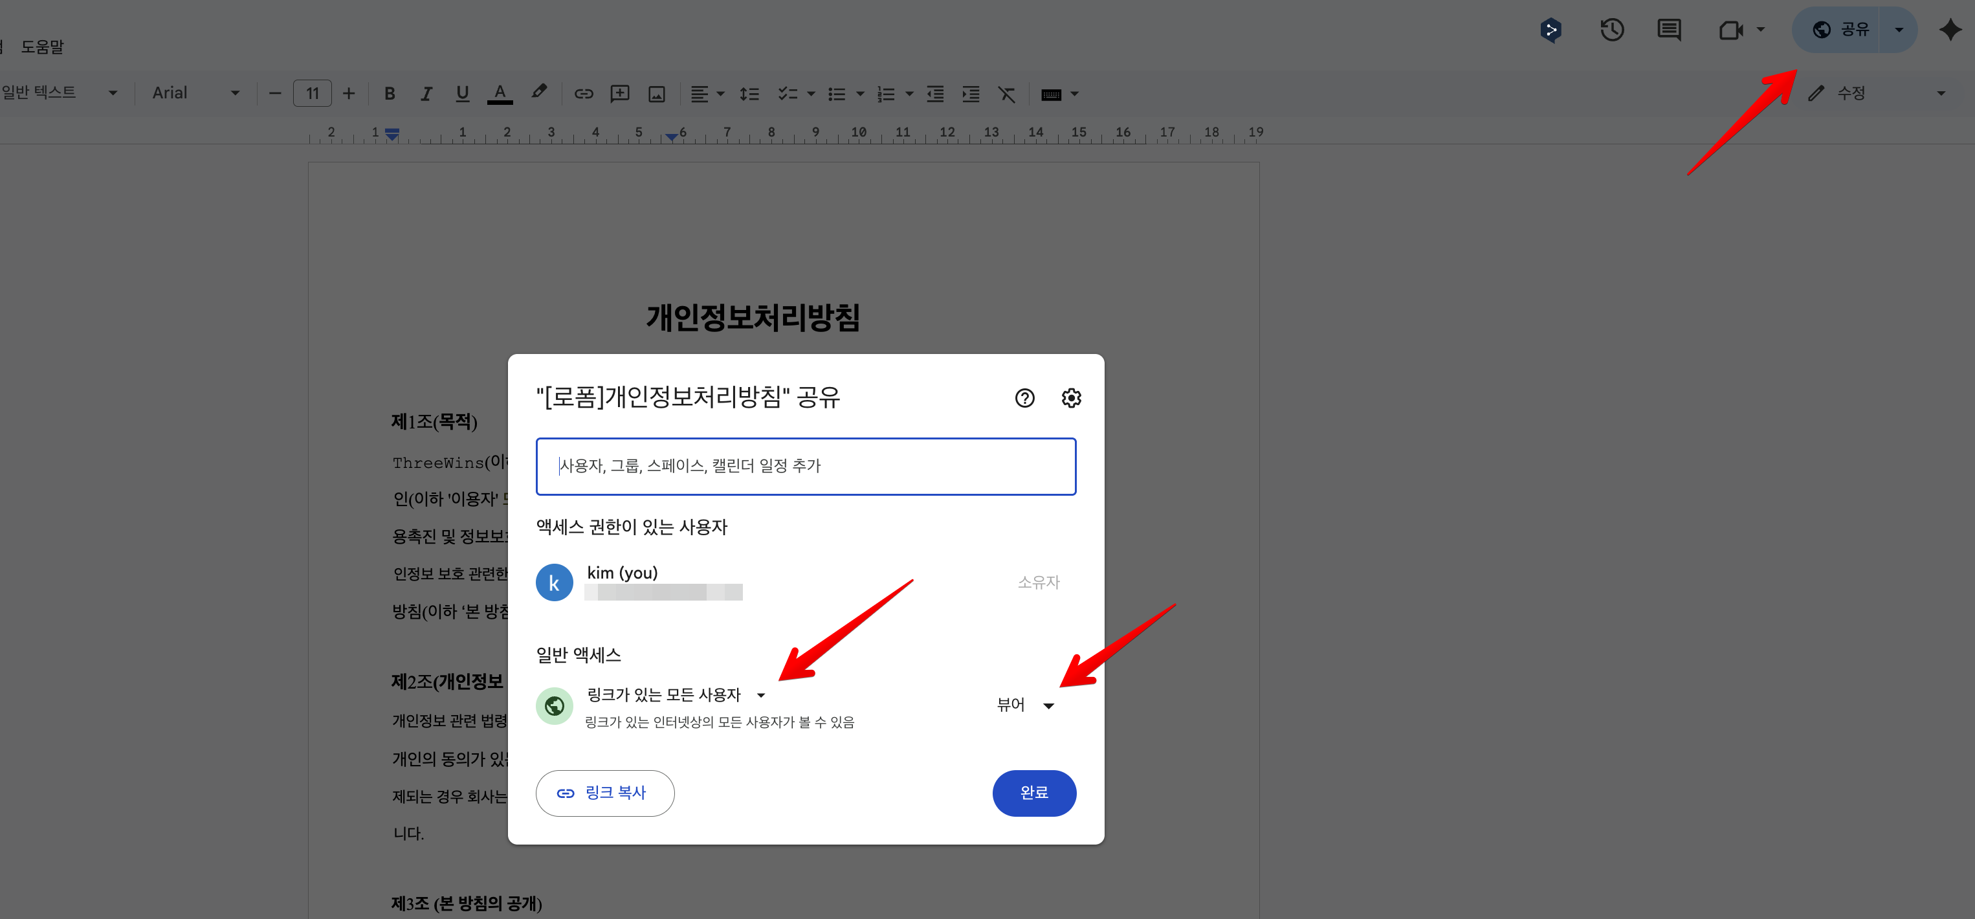Open the comments panel icon

click(x=1668, y=30)
